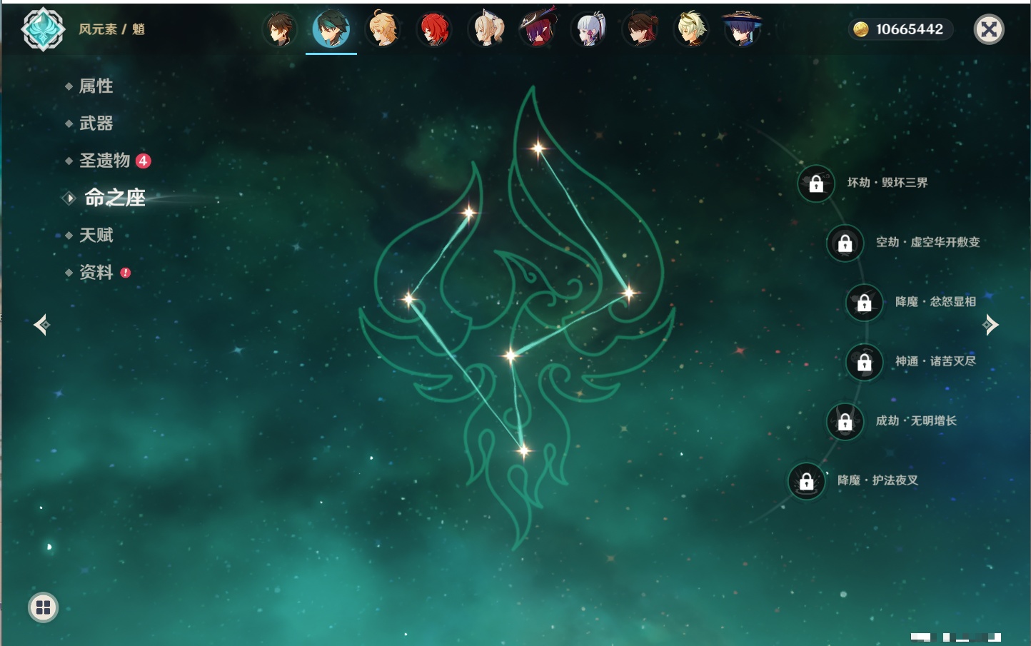Open the grid button for the character list

click(x=43, y=607)
